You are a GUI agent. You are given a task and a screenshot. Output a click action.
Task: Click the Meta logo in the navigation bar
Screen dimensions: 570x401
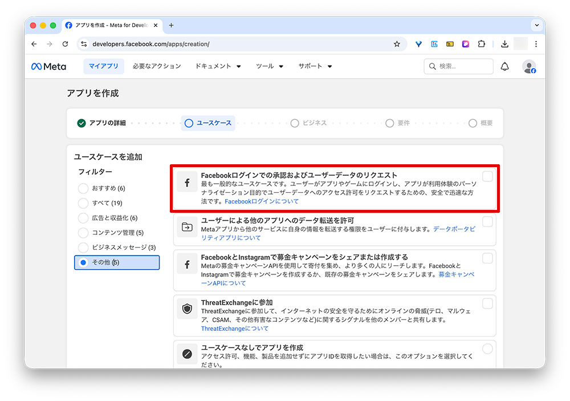point(48,66)
